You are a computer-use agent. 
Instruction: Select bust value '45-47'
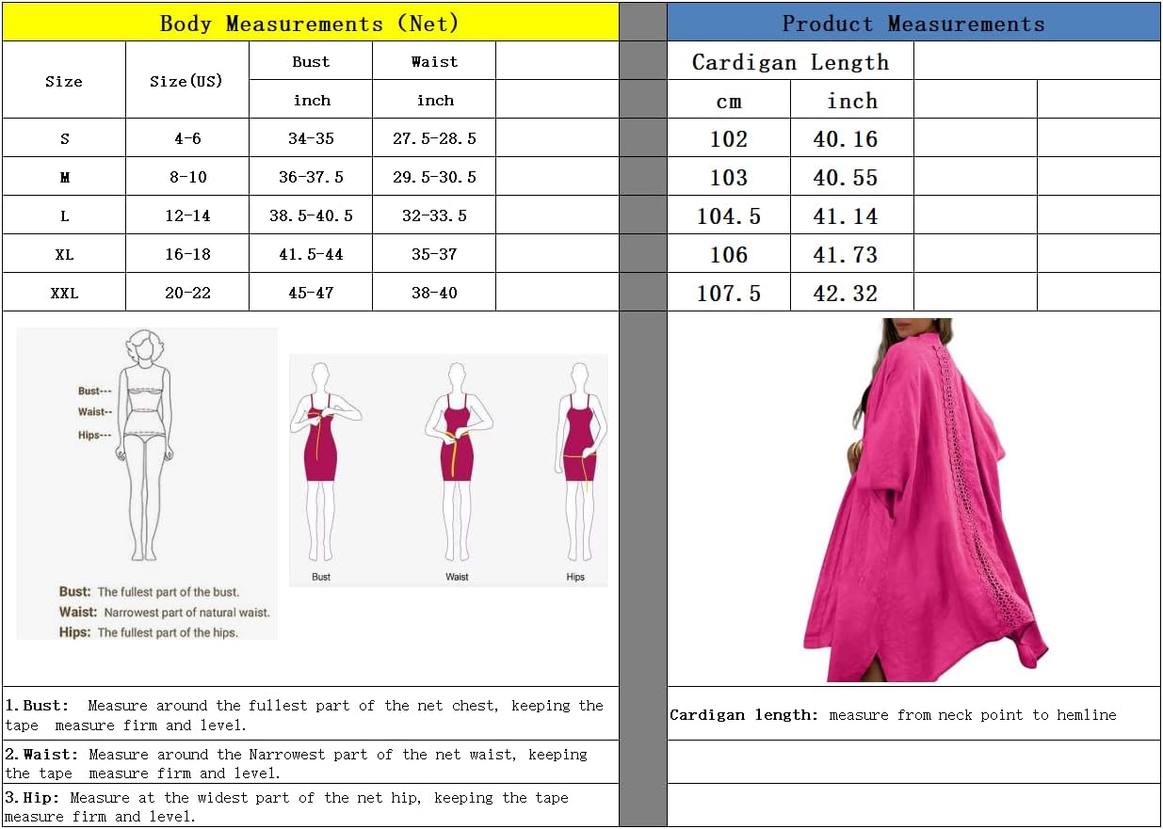[311, 293]
